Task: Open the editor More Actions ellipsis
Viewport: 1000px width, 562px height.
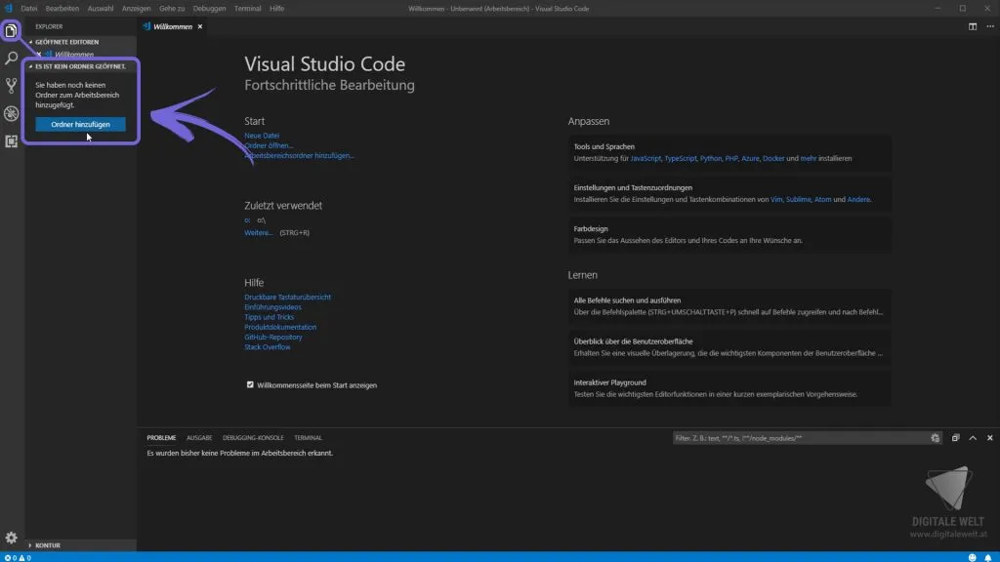Action: point(990,26)
